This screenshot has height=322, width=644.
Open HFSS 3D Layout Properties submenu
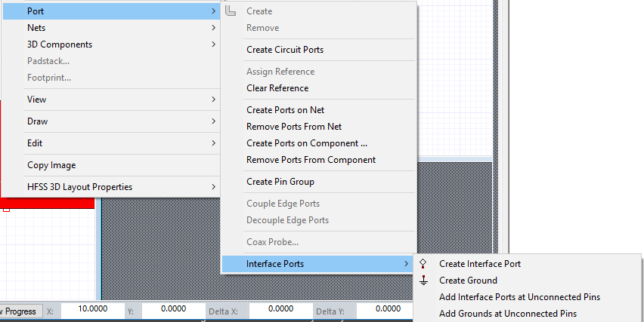[79, 187]
